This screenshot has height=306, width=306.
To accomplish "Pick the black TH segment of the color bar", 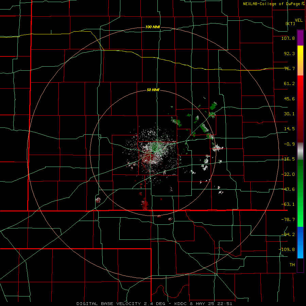I will tap(300, 265).
